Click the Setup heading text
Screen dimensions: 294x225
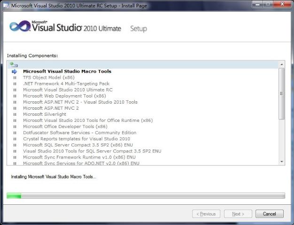pos(139,29)
